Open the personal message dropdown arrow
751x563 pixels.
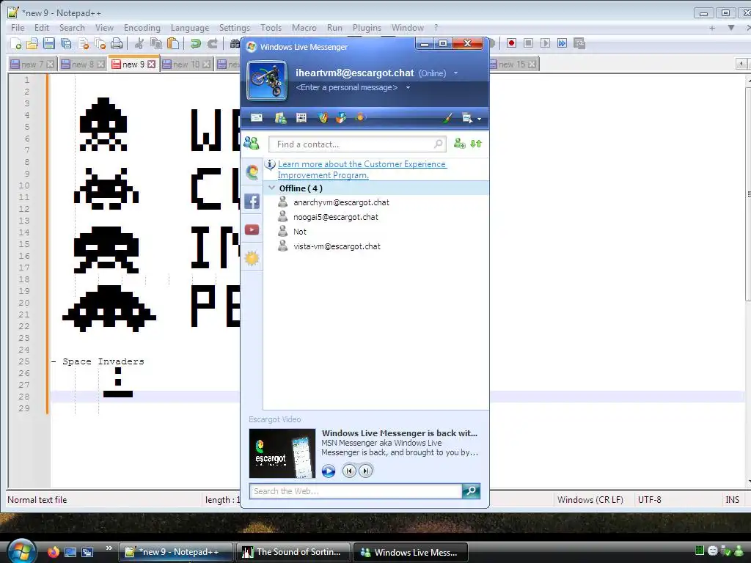[x=408, y=88]
